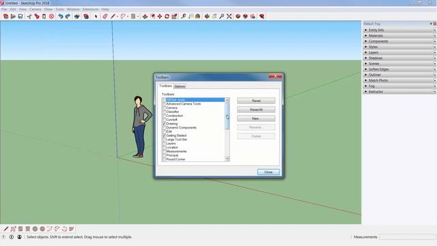Screen dimensions: 437x246
Task: Click the Reset button
Action: pyautogui.click(x=256, y=100)
